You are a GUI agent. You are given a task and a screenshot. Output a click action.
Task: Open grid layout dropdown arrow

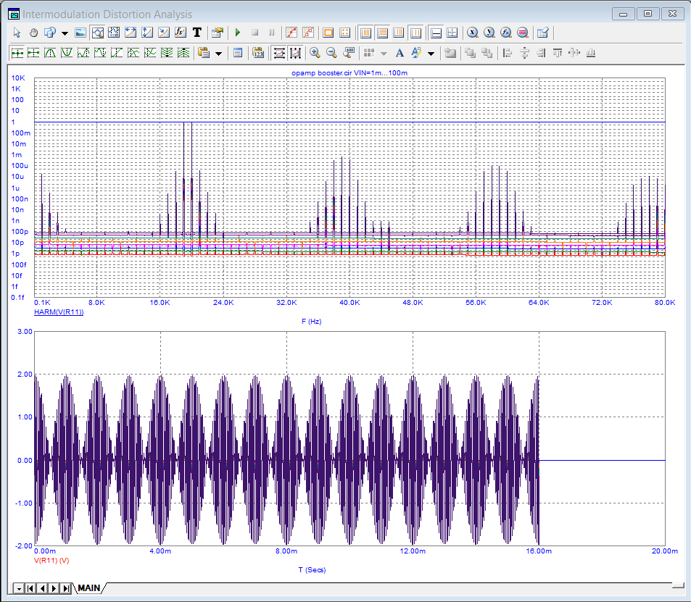[384, 54]
